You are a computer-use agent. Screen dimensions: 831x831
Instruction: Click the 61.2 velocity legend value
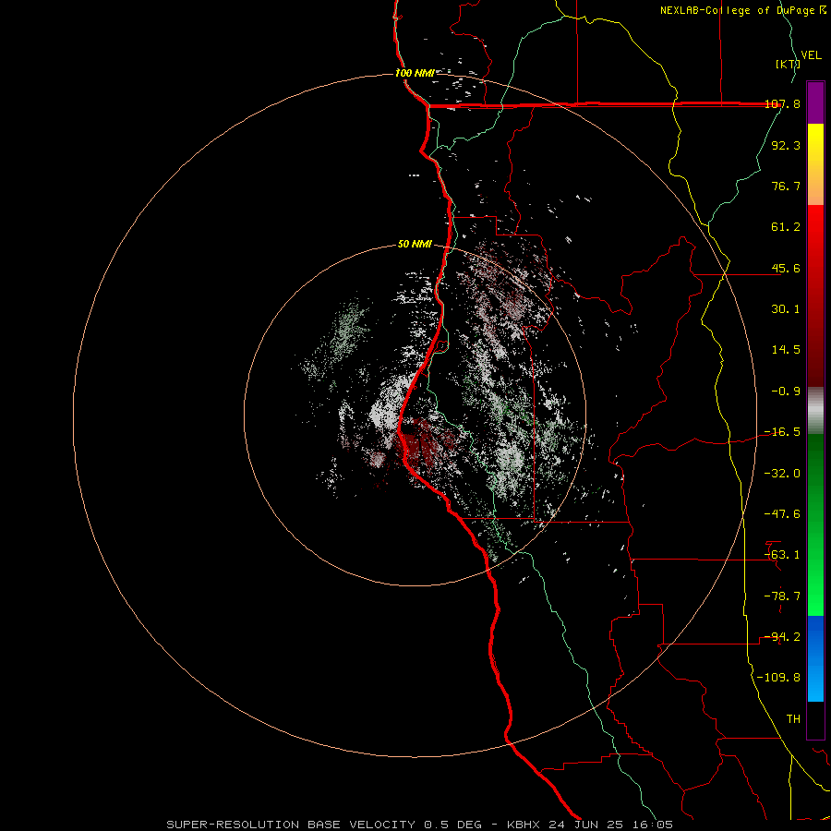(x=786, y=227)
